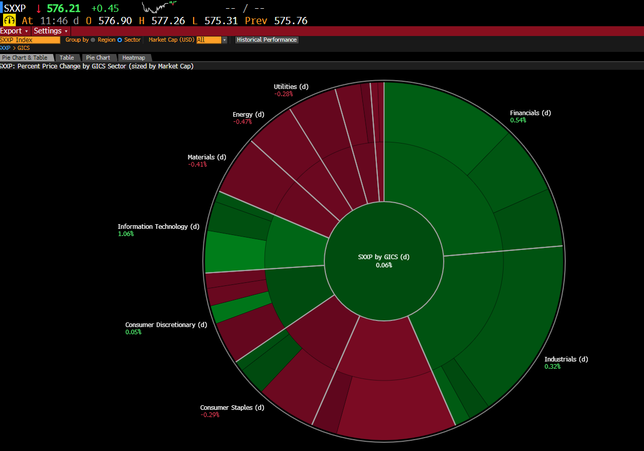Click the Industrials sector label
The image size is (644, 451).
click(566, 359)
